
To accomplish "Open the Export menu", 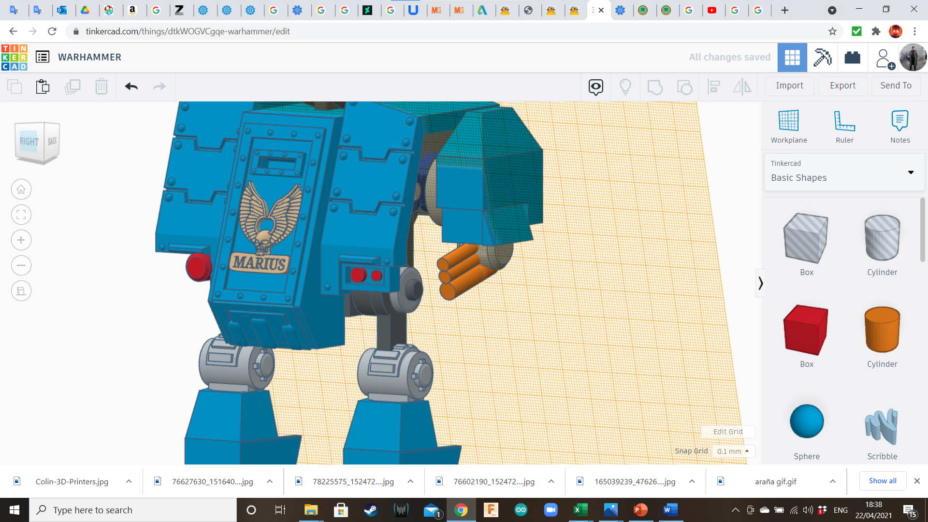I will click(842, 86).
